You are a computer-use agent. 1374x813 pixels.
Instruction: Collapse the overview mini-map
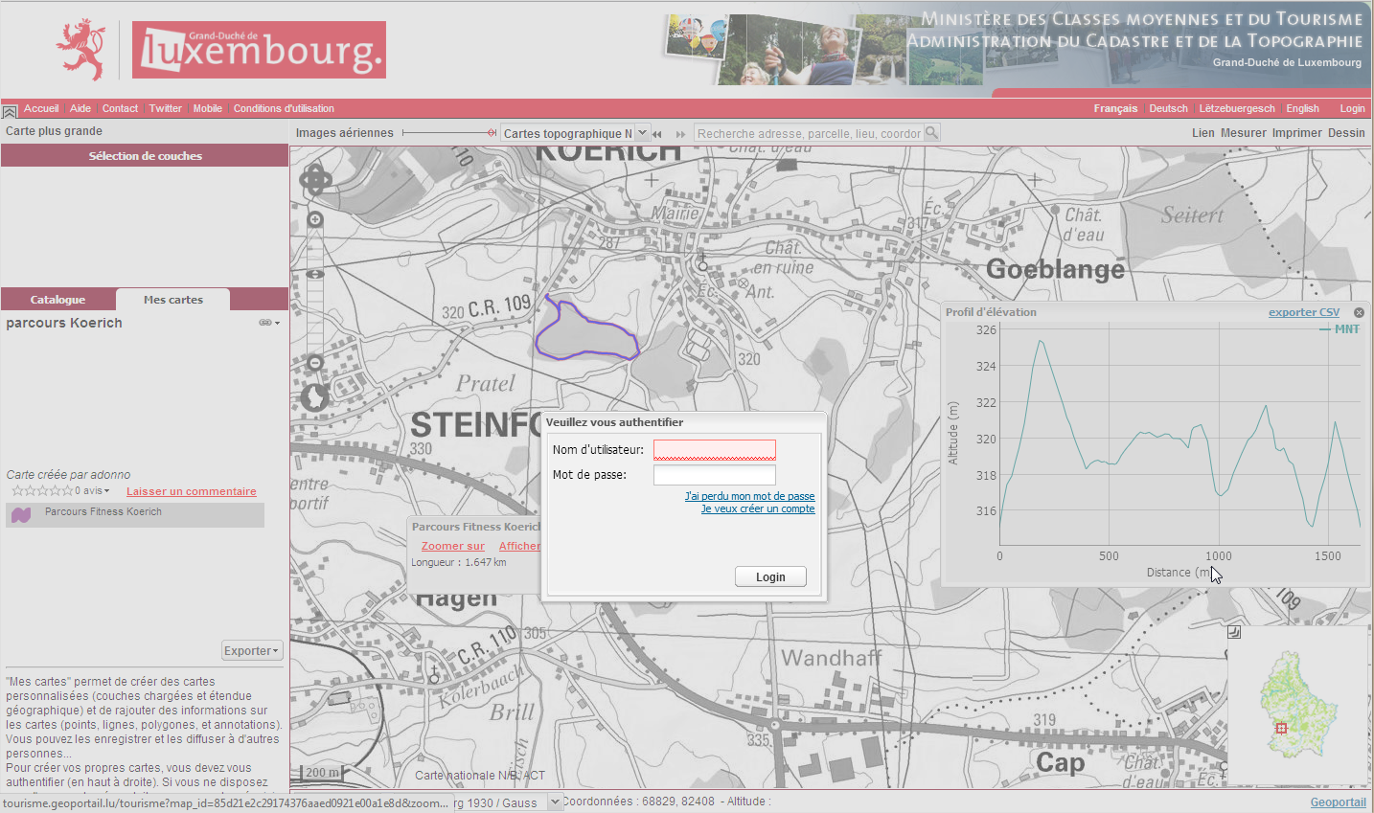[1234, 632]
